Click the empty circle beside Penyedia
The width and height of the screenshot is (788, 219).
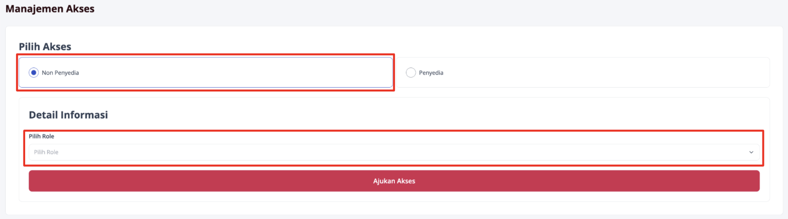point(411,72)
